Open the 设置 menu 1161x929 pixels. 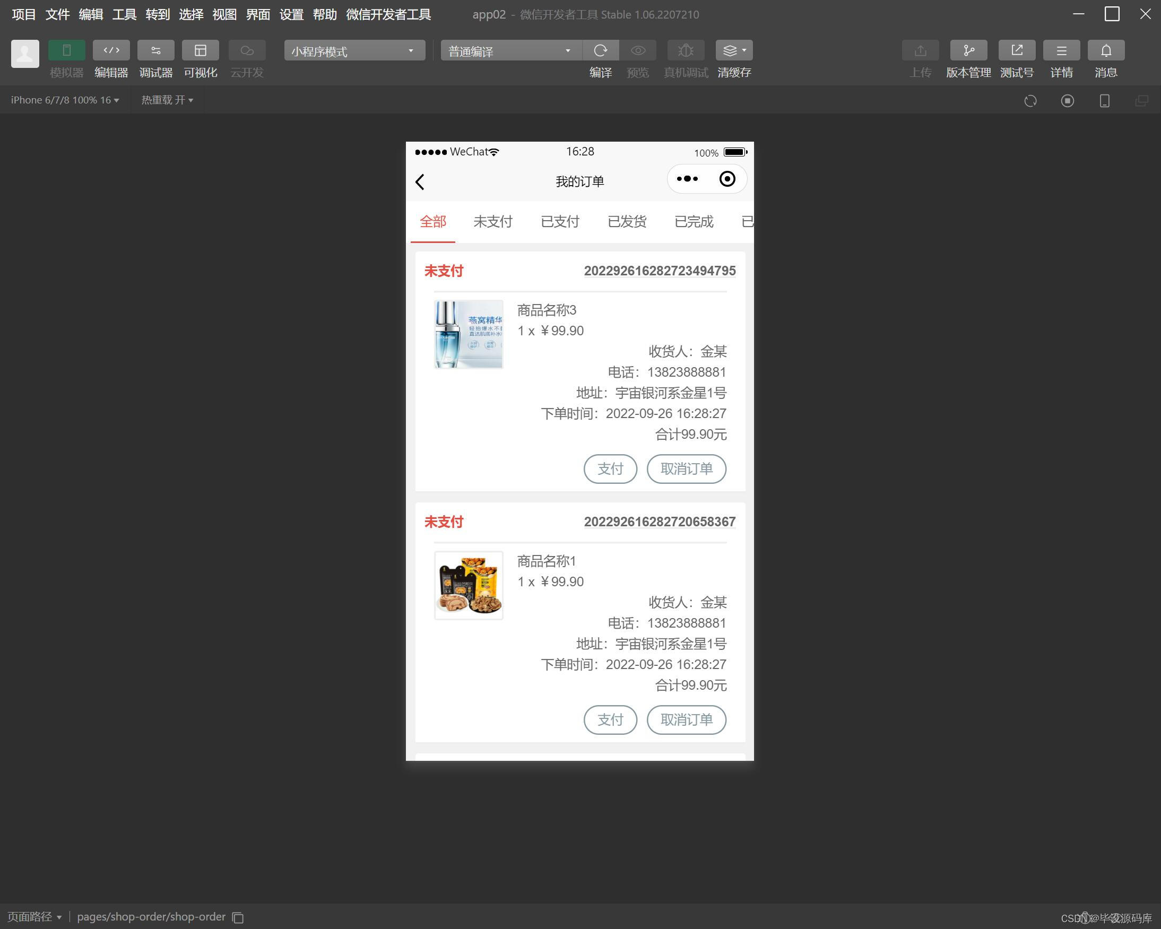click(x=291, y=14)
